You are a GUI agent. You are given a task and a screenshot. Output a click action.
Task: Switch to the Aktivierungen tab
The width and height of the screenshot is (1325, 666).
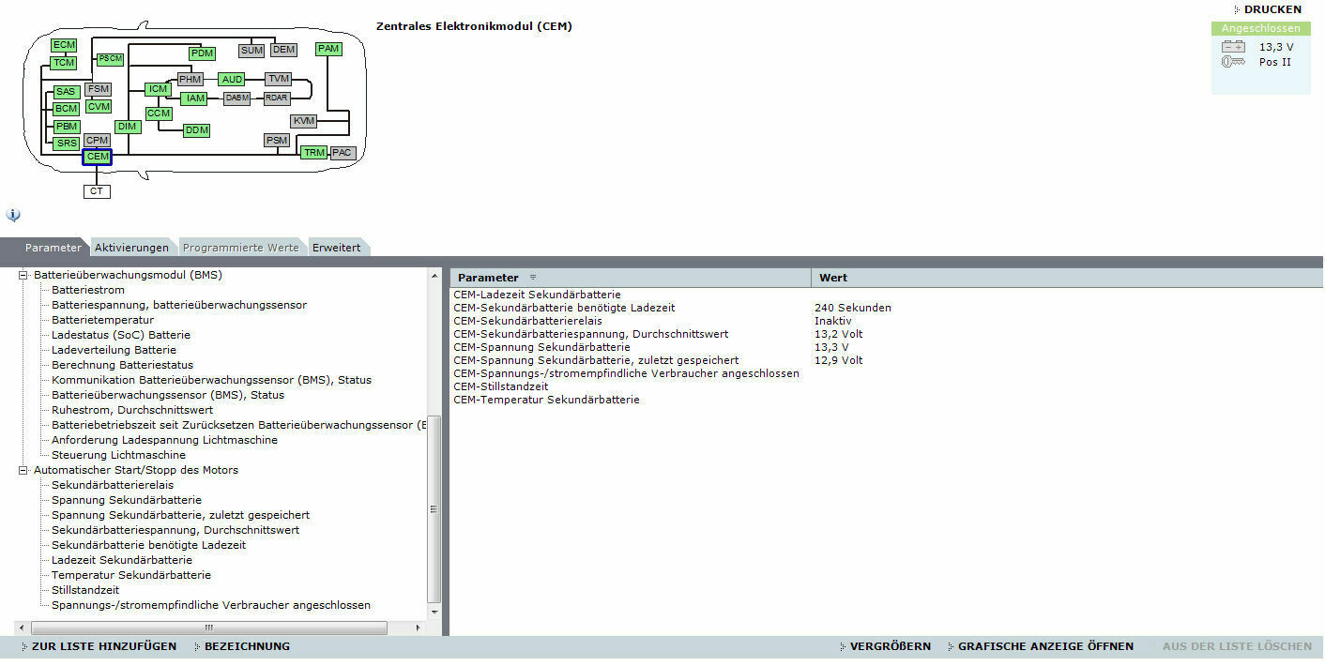pos(131,248)
